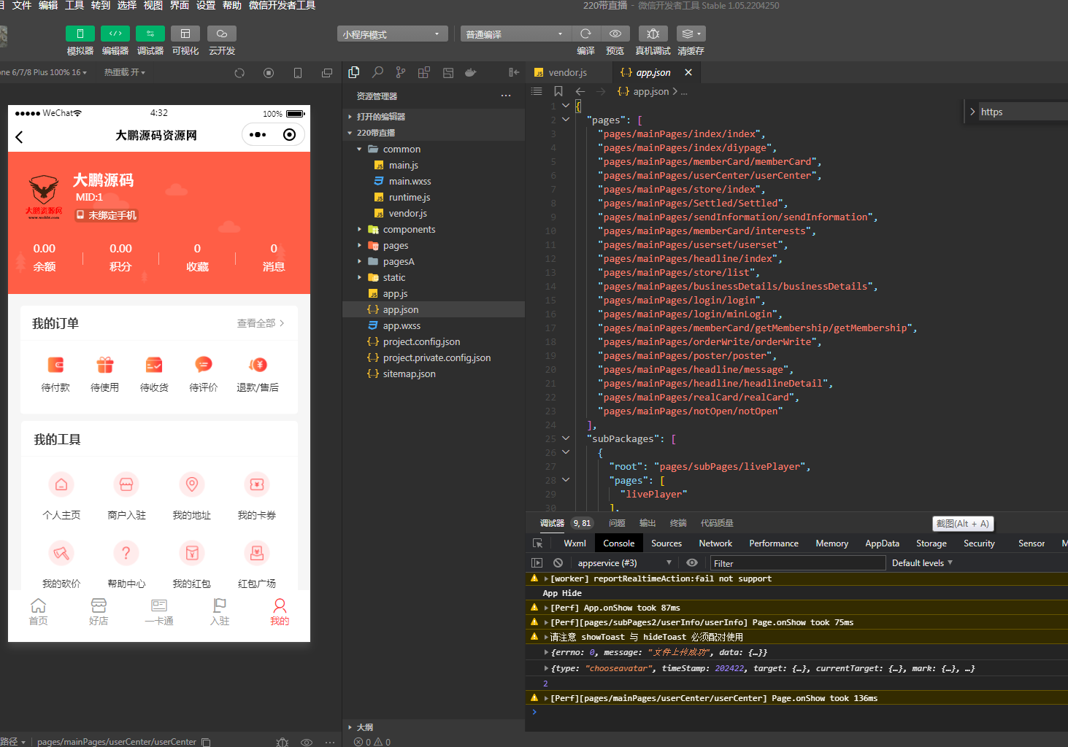The image size is (1068, 747).
Task: Open the 小程序模式 mode dropdown
Action: coord(392,34)
